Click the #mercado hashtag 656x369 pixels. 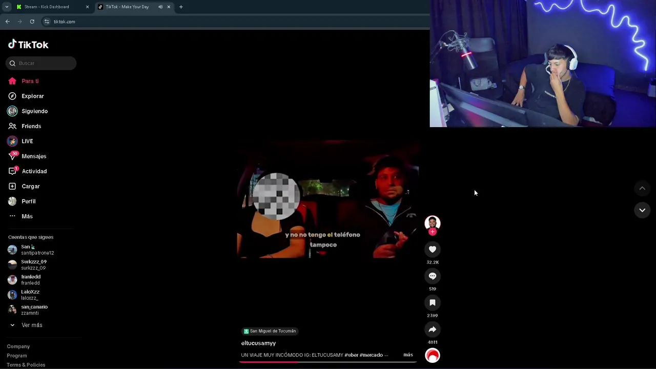click(x=371, y=355)
